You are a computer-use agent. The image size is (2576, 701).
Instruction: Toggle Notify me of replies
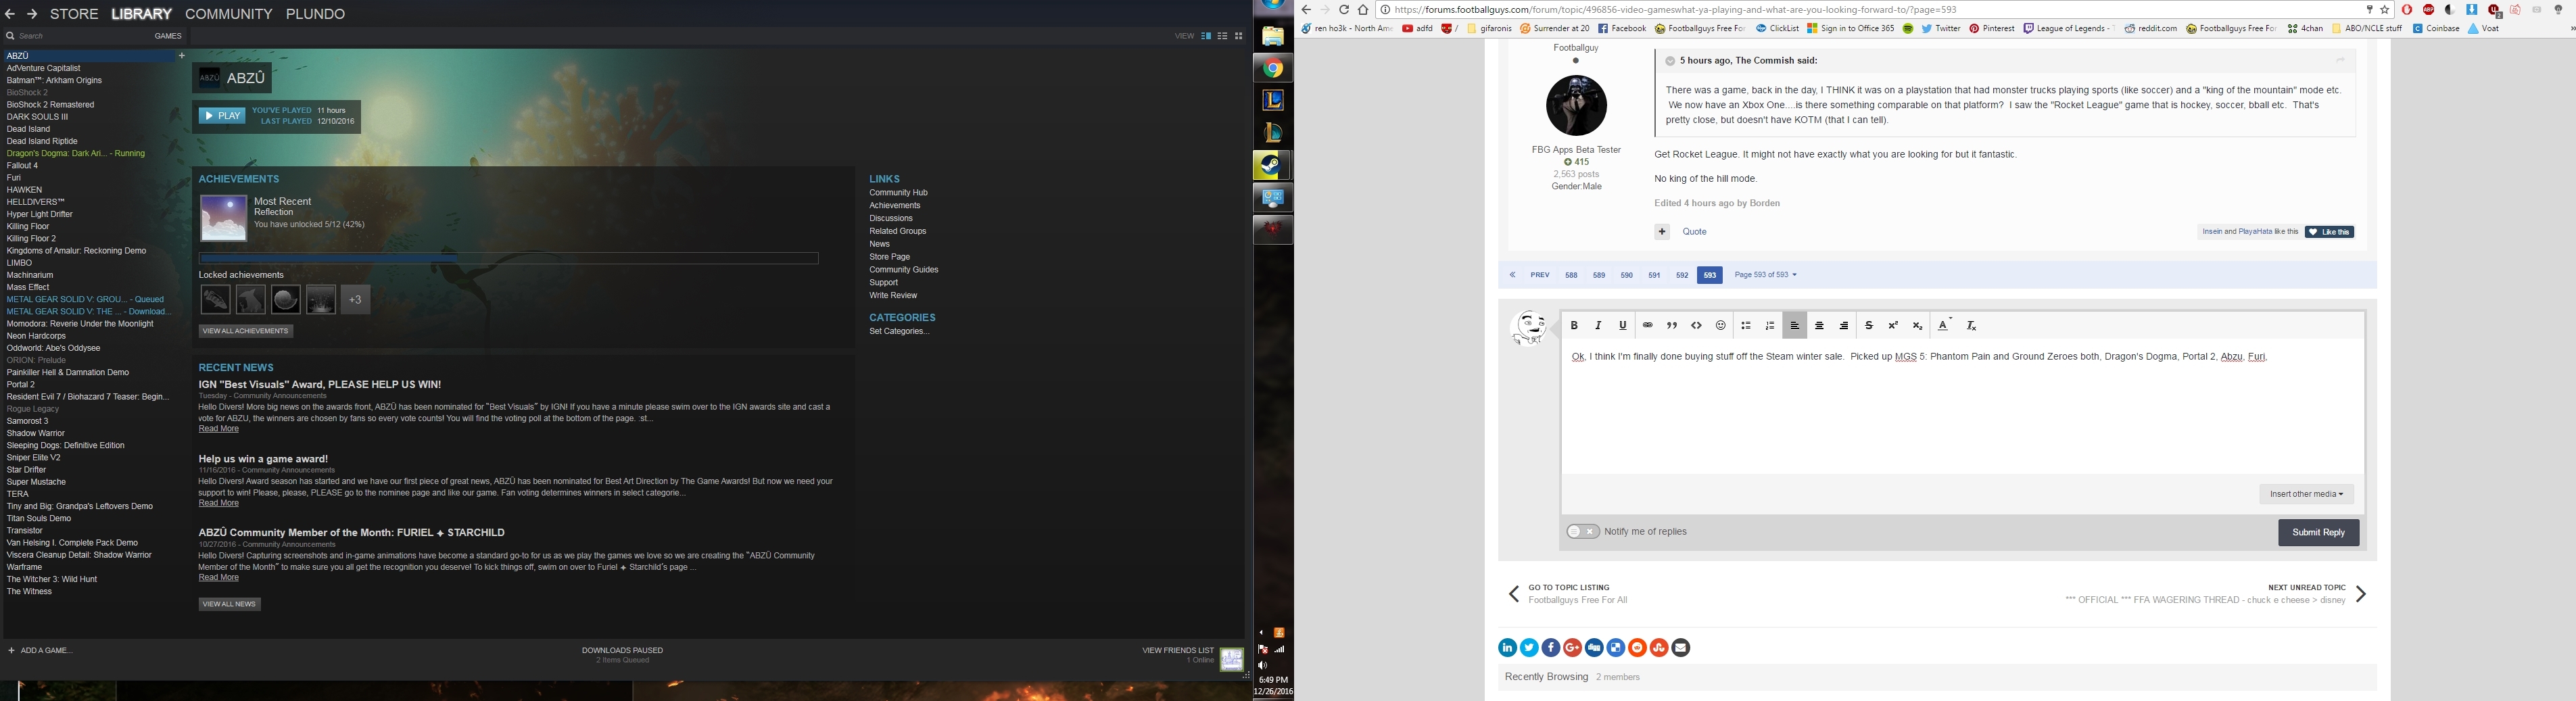tap(1583, 532)
